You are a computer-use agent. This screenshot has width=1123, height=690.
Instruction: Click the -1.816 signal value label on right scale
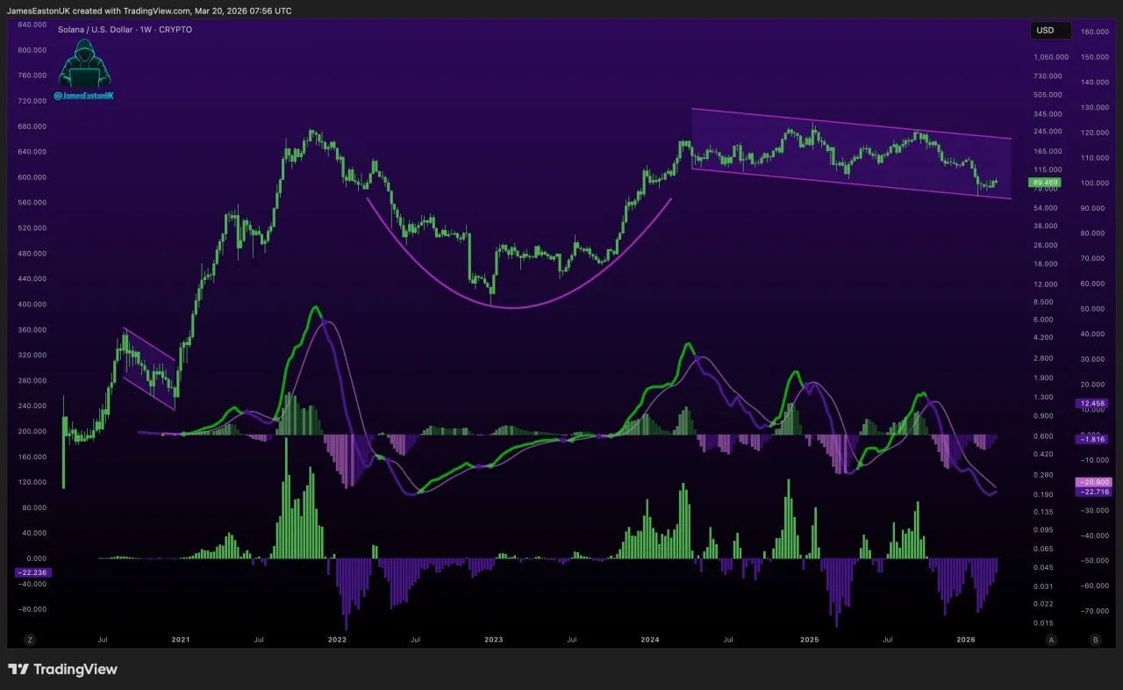point(1091,439)
